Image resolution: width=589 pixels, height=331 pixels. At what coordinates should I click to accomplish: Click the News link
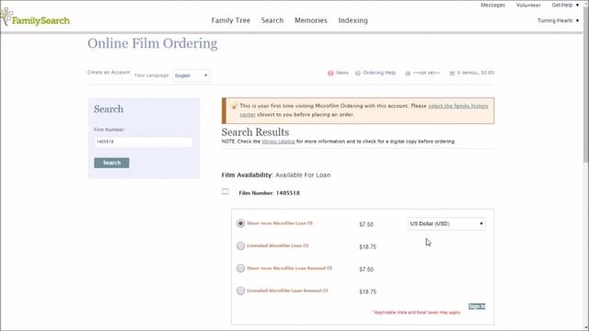click(x=341, y=73)
